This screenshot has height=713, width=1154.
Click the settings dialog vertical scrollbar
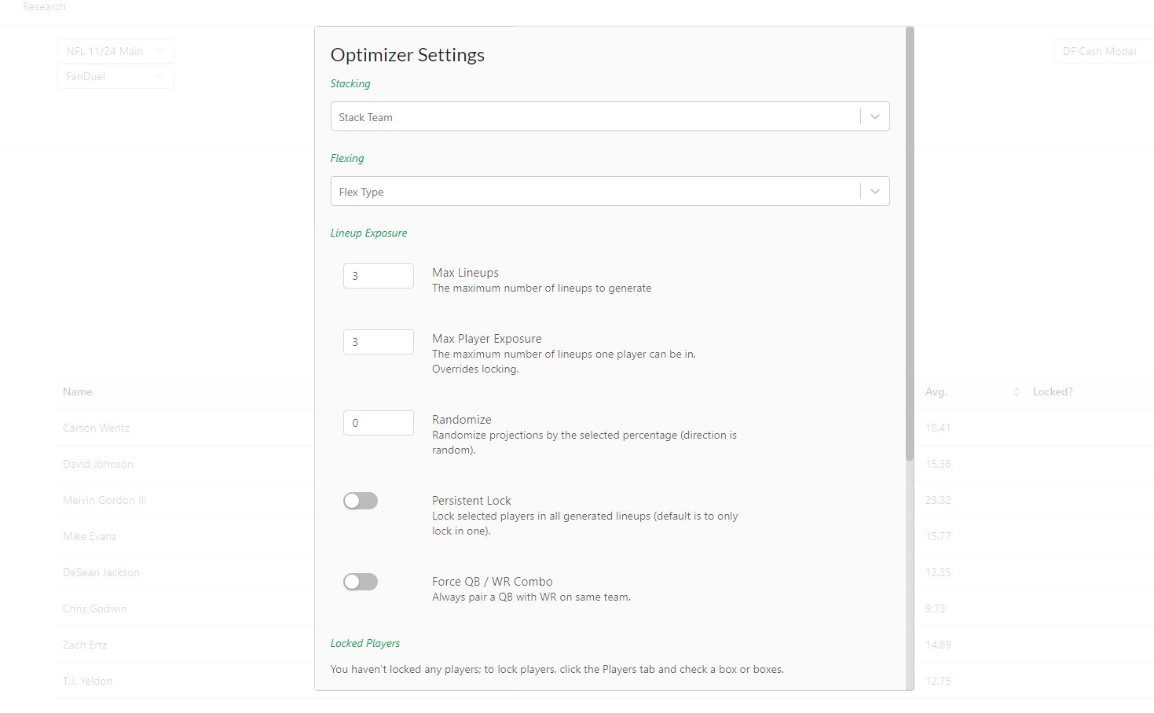(x=910, y=244)
